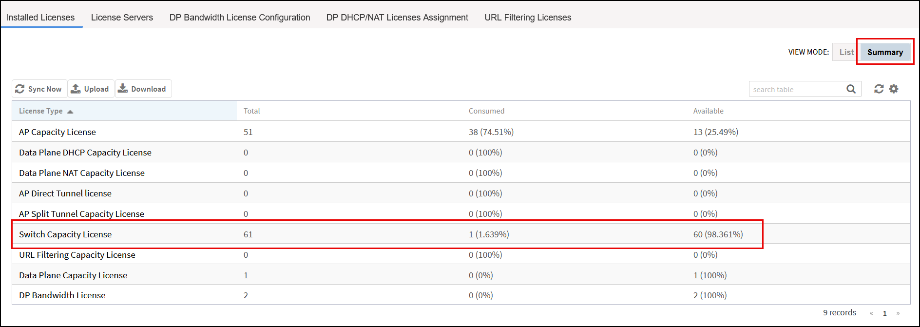Click Switch Capacity total value 61
The image size is (920, 327).
(248, 234)
